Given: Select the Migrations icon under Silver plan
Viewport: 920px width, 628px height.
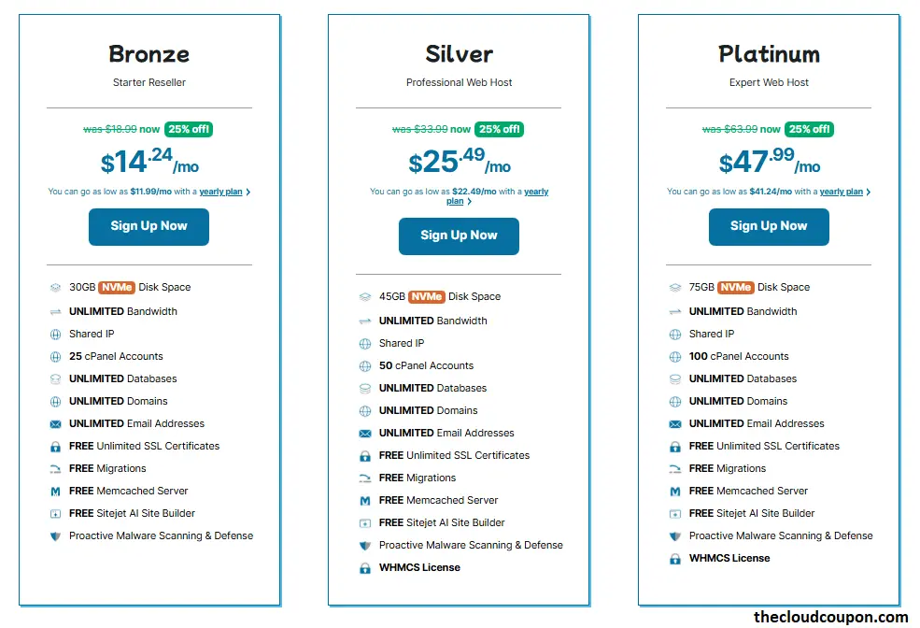Looking at the screenshot, I should (365, 478).
